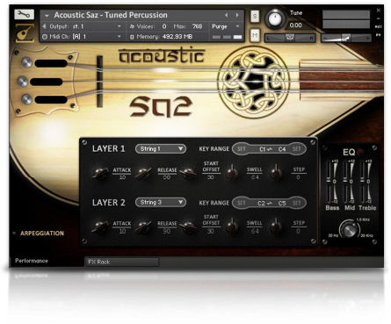Viewport: 391px width, 324px height.
Task: Click the Layer 1 Step value field
Action: [299, 177]
